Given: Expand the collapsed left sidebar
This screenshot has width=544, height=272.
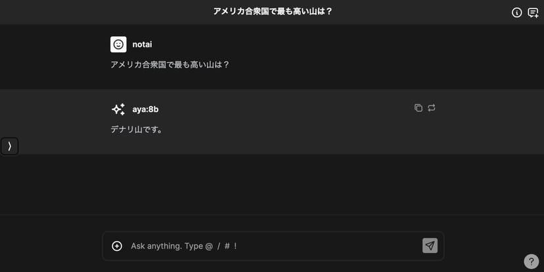Looking at the screenshot, I should pyautogui.click(x=9, y=146).
